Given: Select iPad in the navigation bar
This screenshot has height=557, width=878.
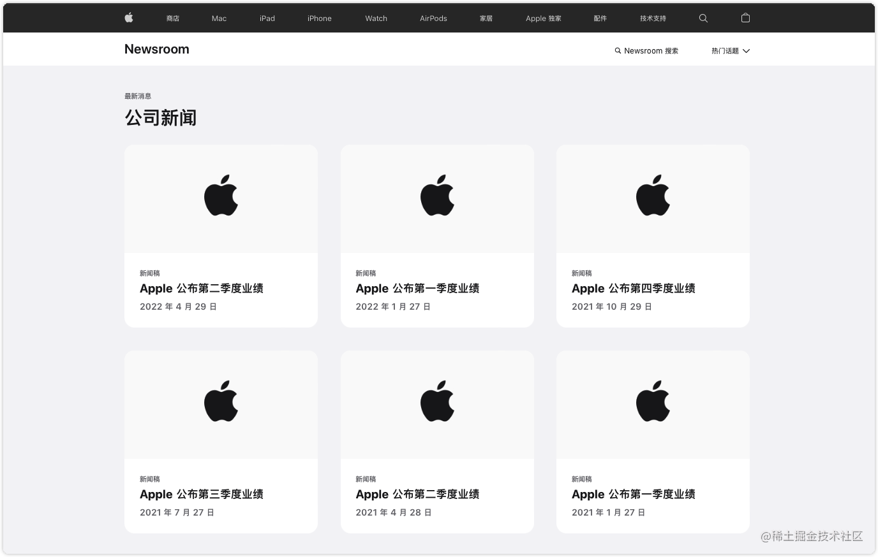Looking at the screenshot, I should point(267,18).
